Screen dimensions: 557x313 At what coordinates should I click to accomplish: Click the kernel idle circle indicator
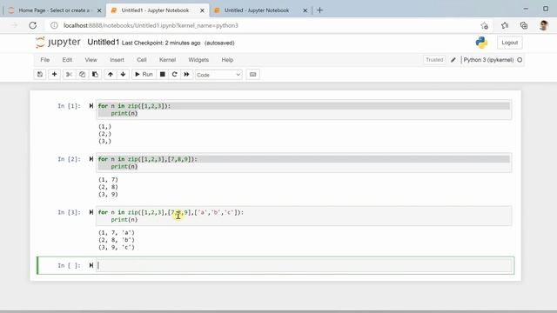(520, 60)
